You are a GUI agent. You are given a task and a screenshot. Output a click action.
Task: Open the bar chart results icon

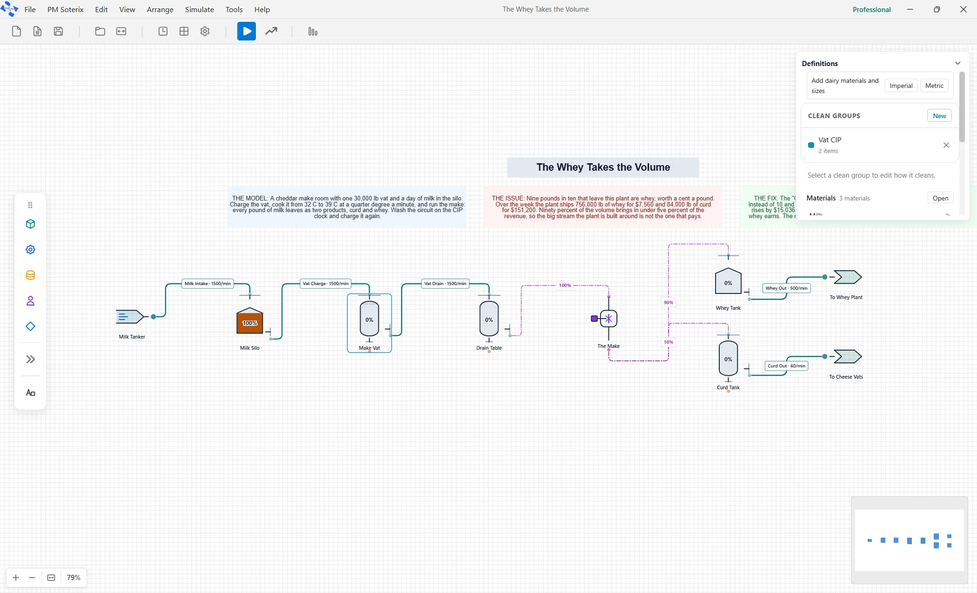coord(313,31)
